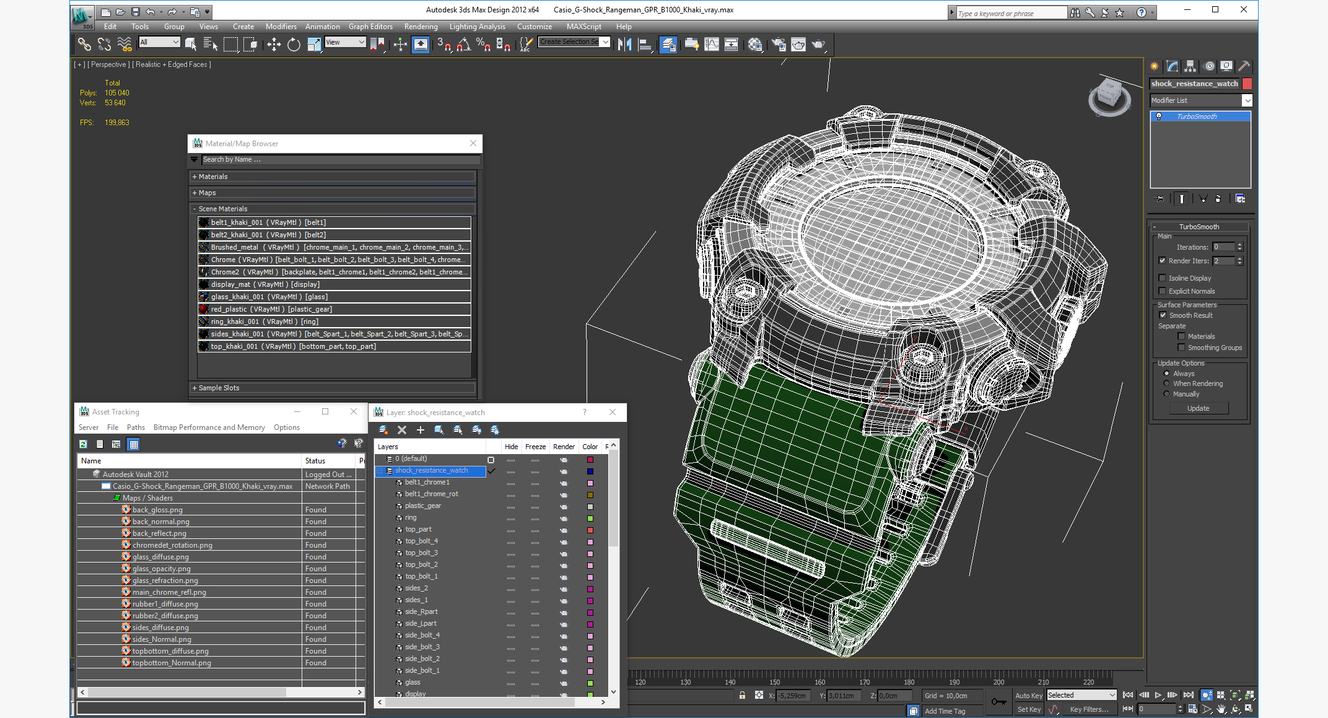1328x718 pixels.
Task: Activate the Select and Uniform Scale tool
Action: point(314,44)
